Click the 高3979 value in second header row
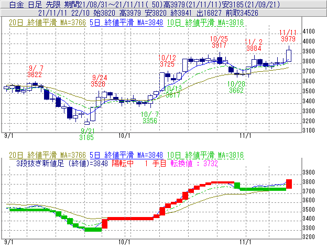Viewport: 327px width, 249px height. 130,13
